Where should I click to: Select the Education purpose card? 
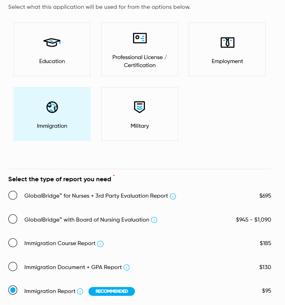[52, 50]
